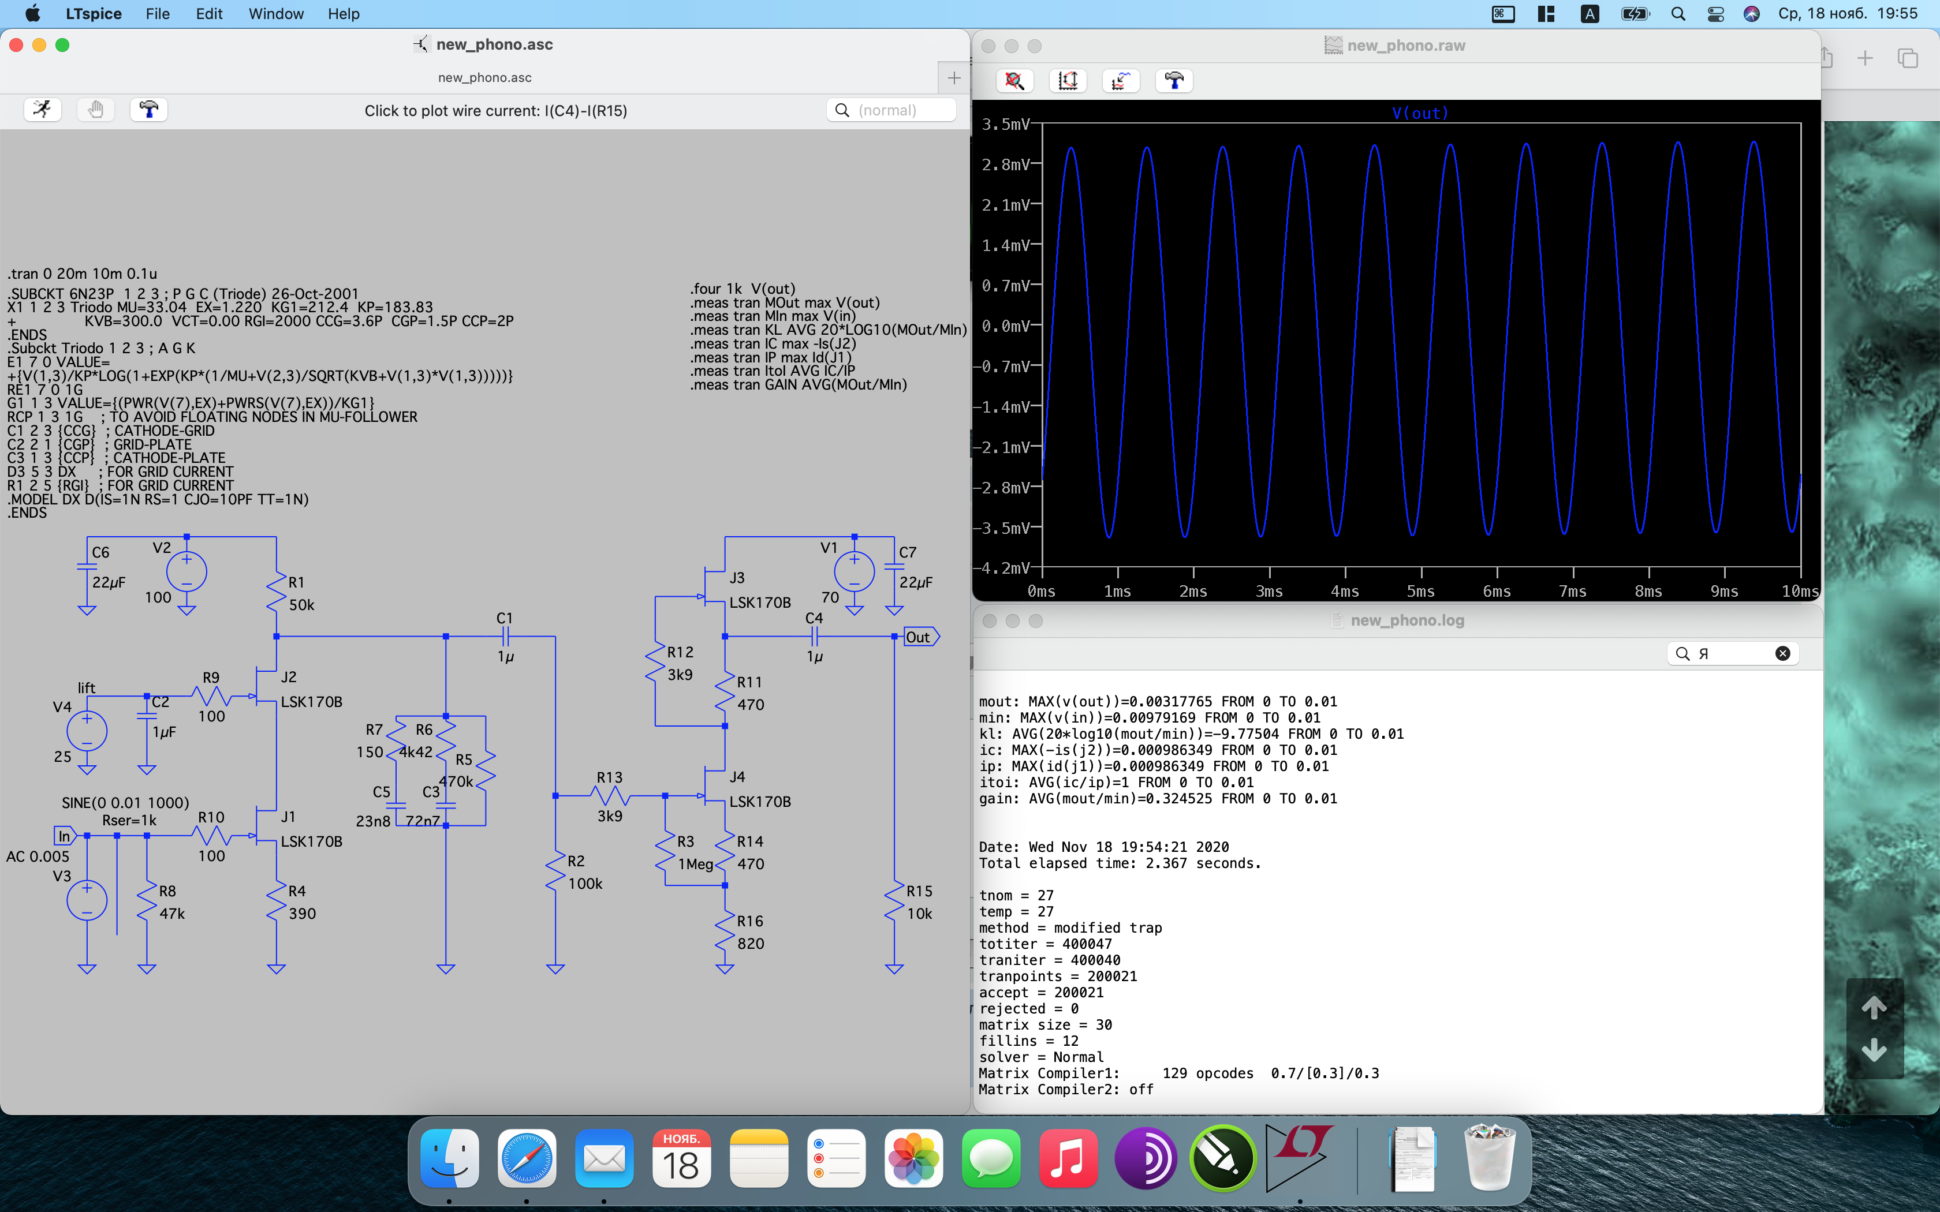
Task: Click the V(out) trace label
Action: pos(1420,113)
